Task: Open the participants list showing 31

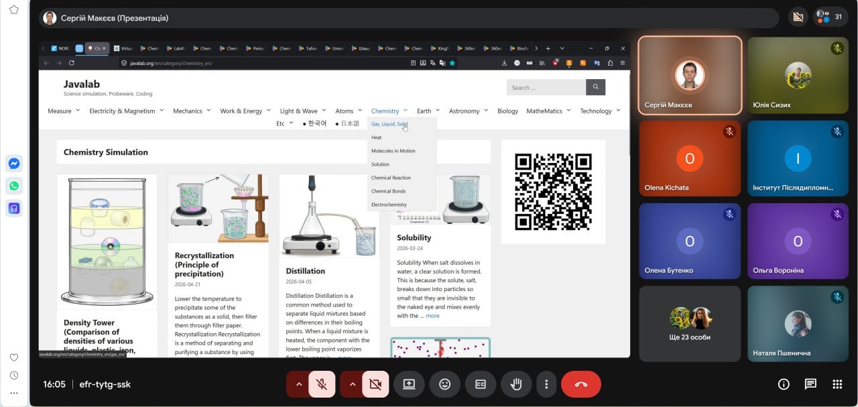Action: click(831, 17)
